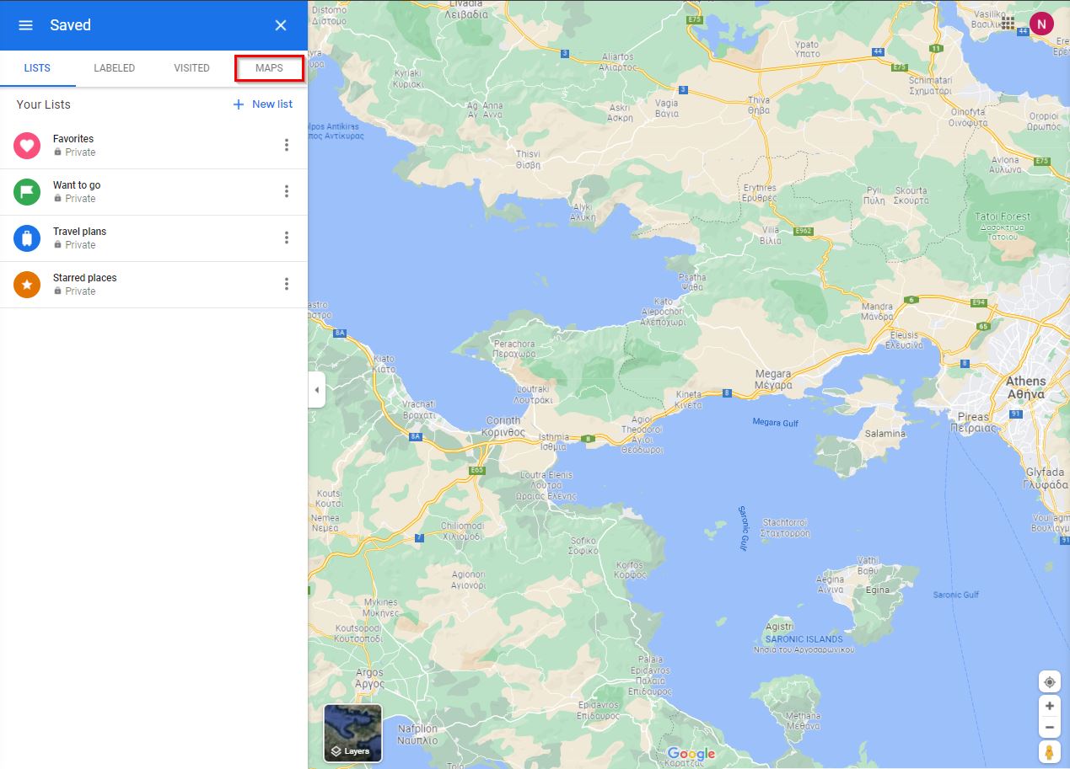Screen dimensions: 1070x769
Task: Open the Layers map thumbnail
Action: 353,733
